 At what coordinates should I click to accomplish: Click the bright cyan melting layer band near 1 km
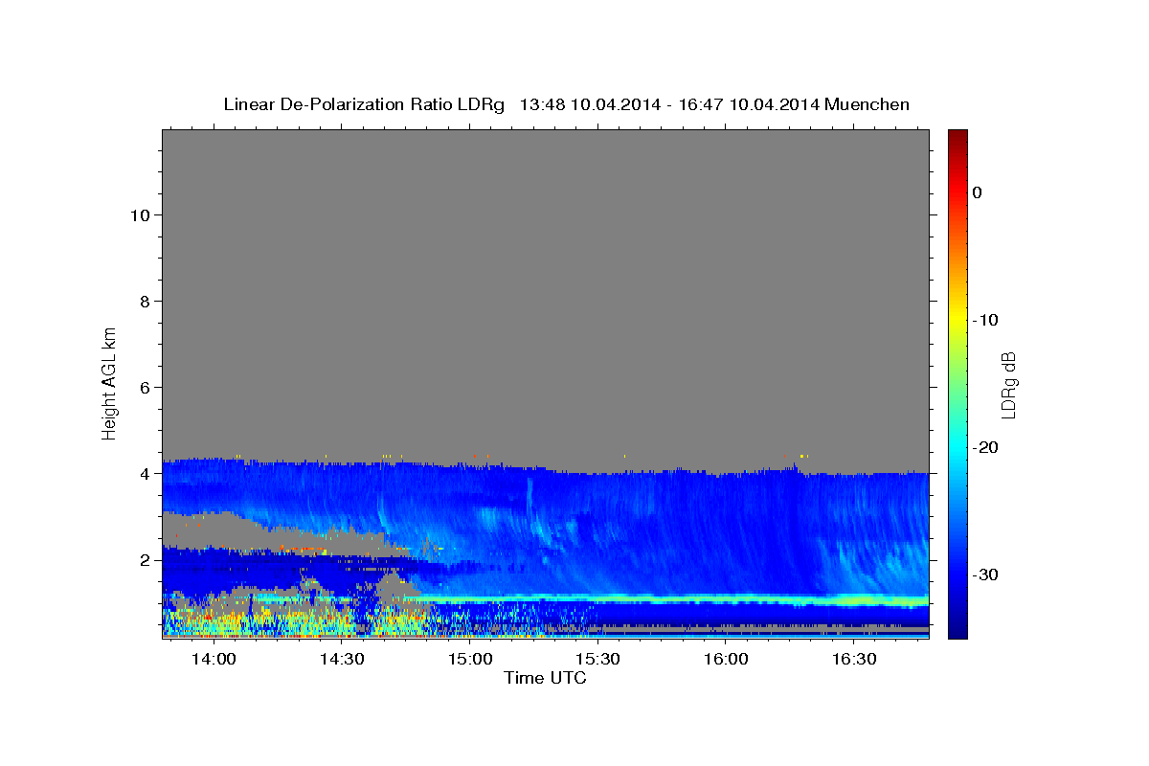pyautogui.click(x=670, y=598)
